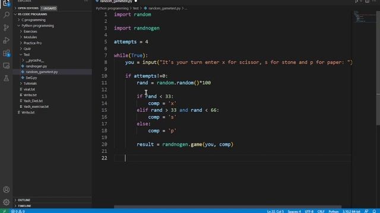This screenshot has width=380, height=213.
Task: Click the Python language mode selector
Action: 334,211
